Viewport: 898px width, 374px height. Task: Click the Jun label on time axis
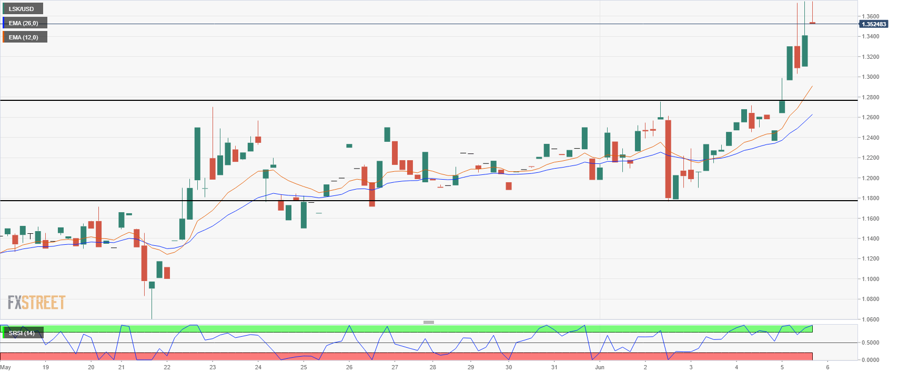pyautogui.click(x=600, y=368)
